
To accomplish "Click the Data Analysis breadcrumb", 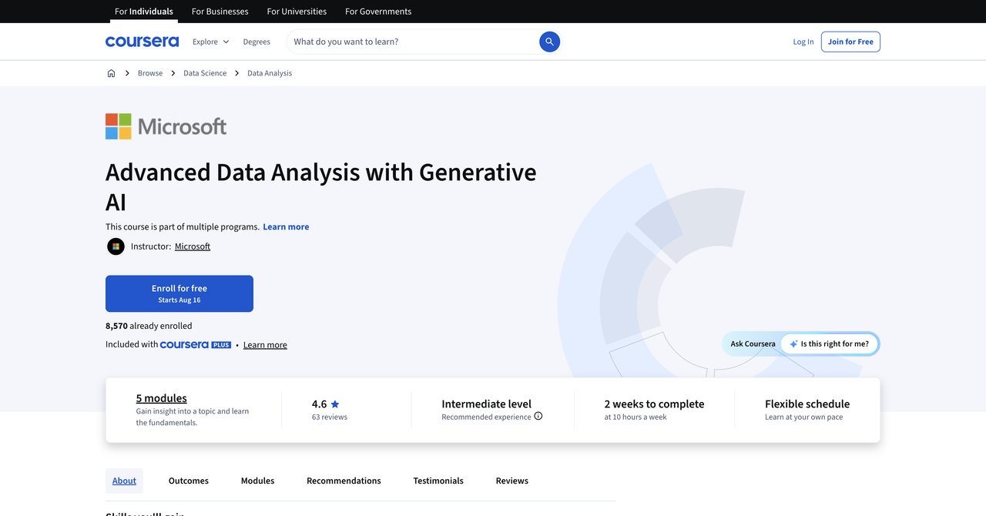I will [x=270, y=73].
